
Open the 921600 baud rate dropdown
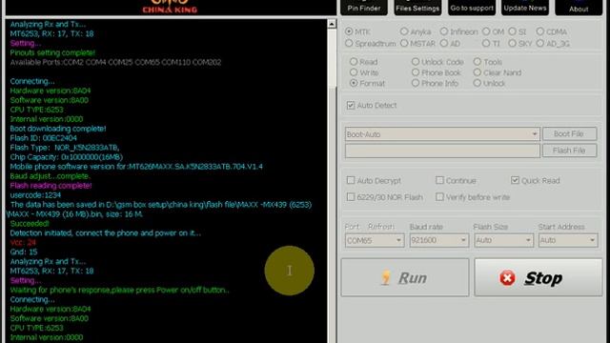pos(438,240)
